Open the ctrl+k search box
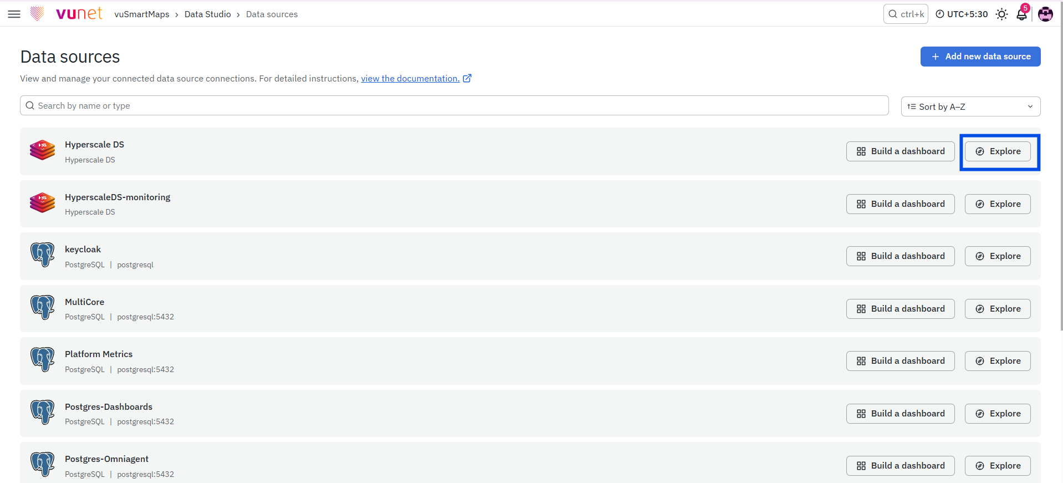Image resolution: width=1063 pixels, height=483 pixels. 906,14
